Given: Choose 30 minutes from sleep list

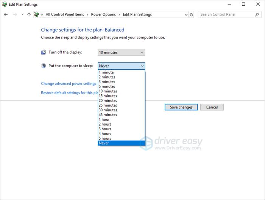Looking at the screenshot, I should 122,110.
